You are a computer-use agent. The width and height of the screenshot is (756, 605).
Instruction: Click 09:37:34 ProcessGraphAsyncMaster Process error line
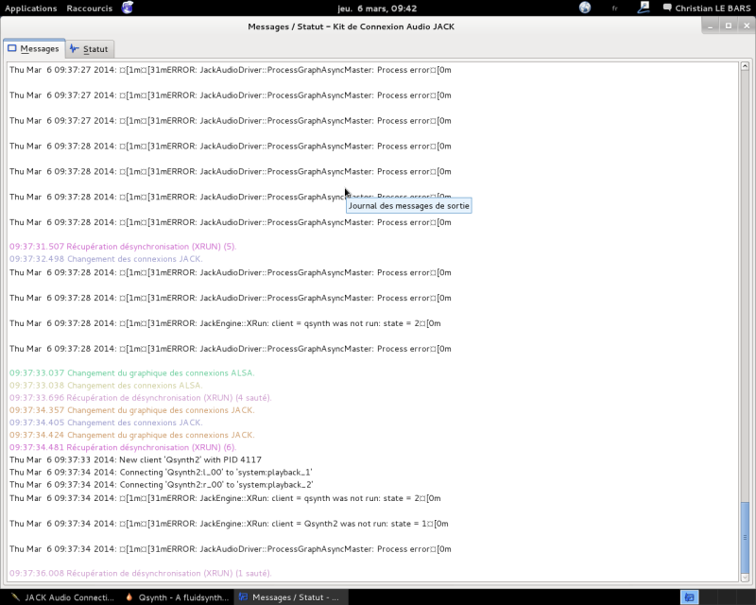[231, 549]
